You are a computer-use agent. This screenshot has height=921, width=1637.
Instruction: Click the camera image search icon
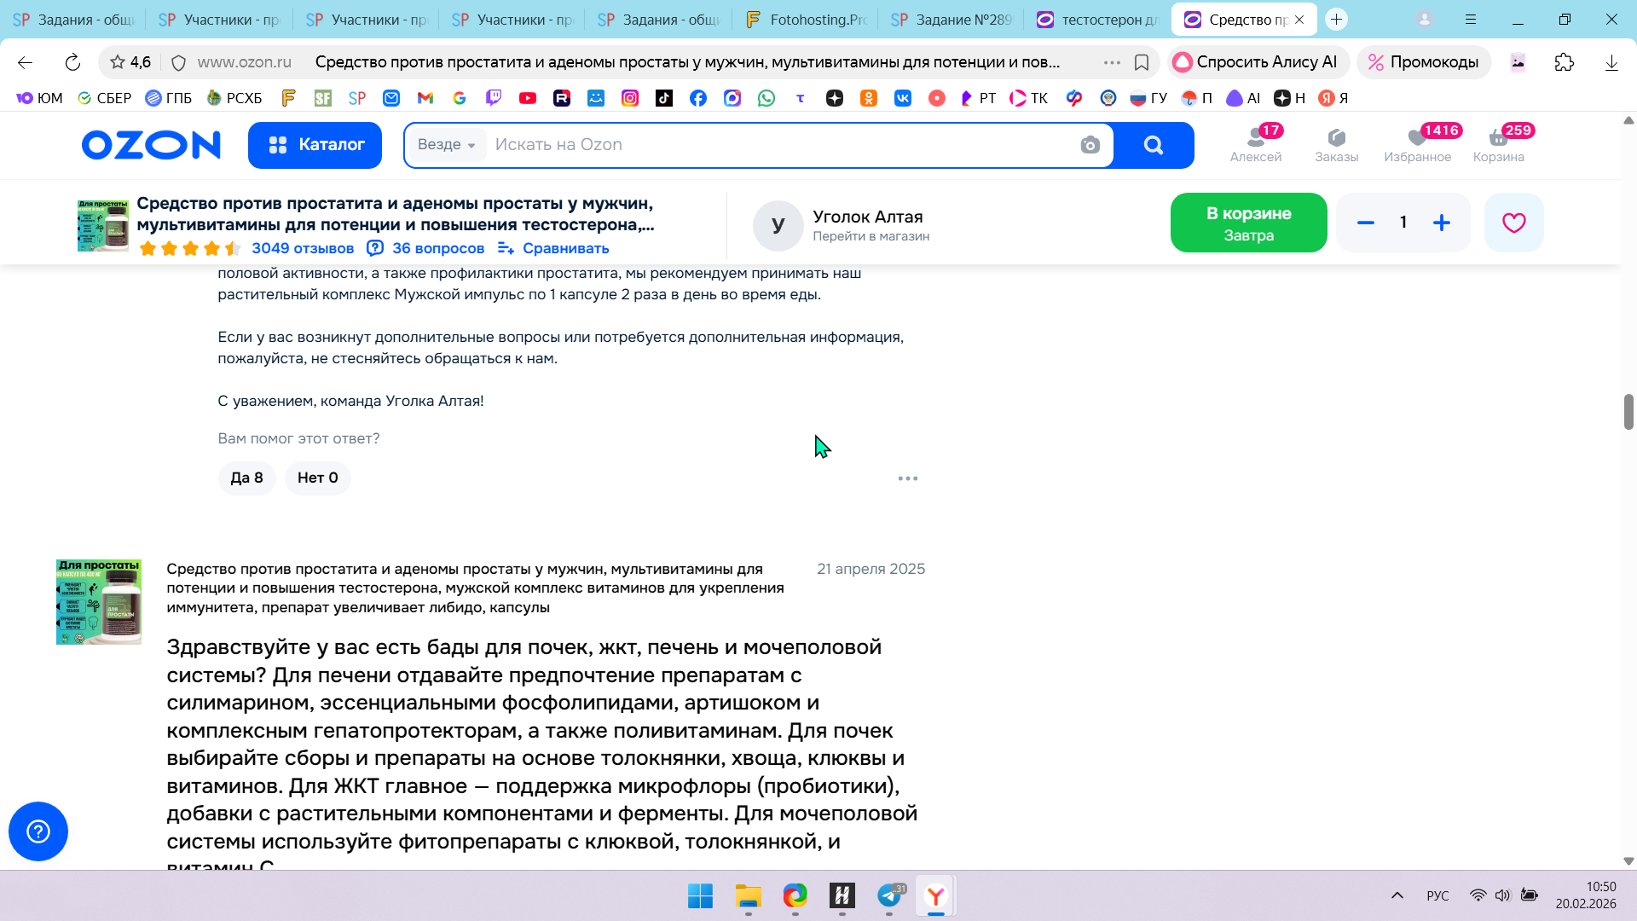tap(1090, 145)
